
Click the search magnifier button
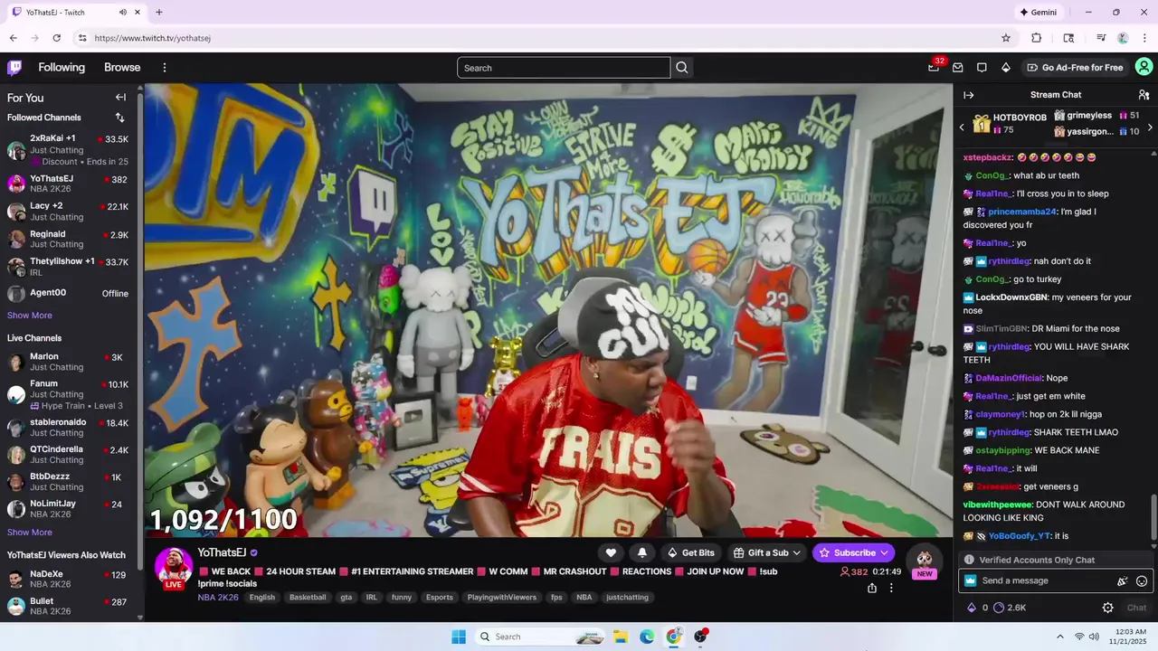click(x=682, y=68)
